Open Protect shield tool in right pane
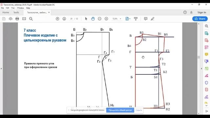The height and width of the screenshot is (118, 210). click(x=206, y=83)
